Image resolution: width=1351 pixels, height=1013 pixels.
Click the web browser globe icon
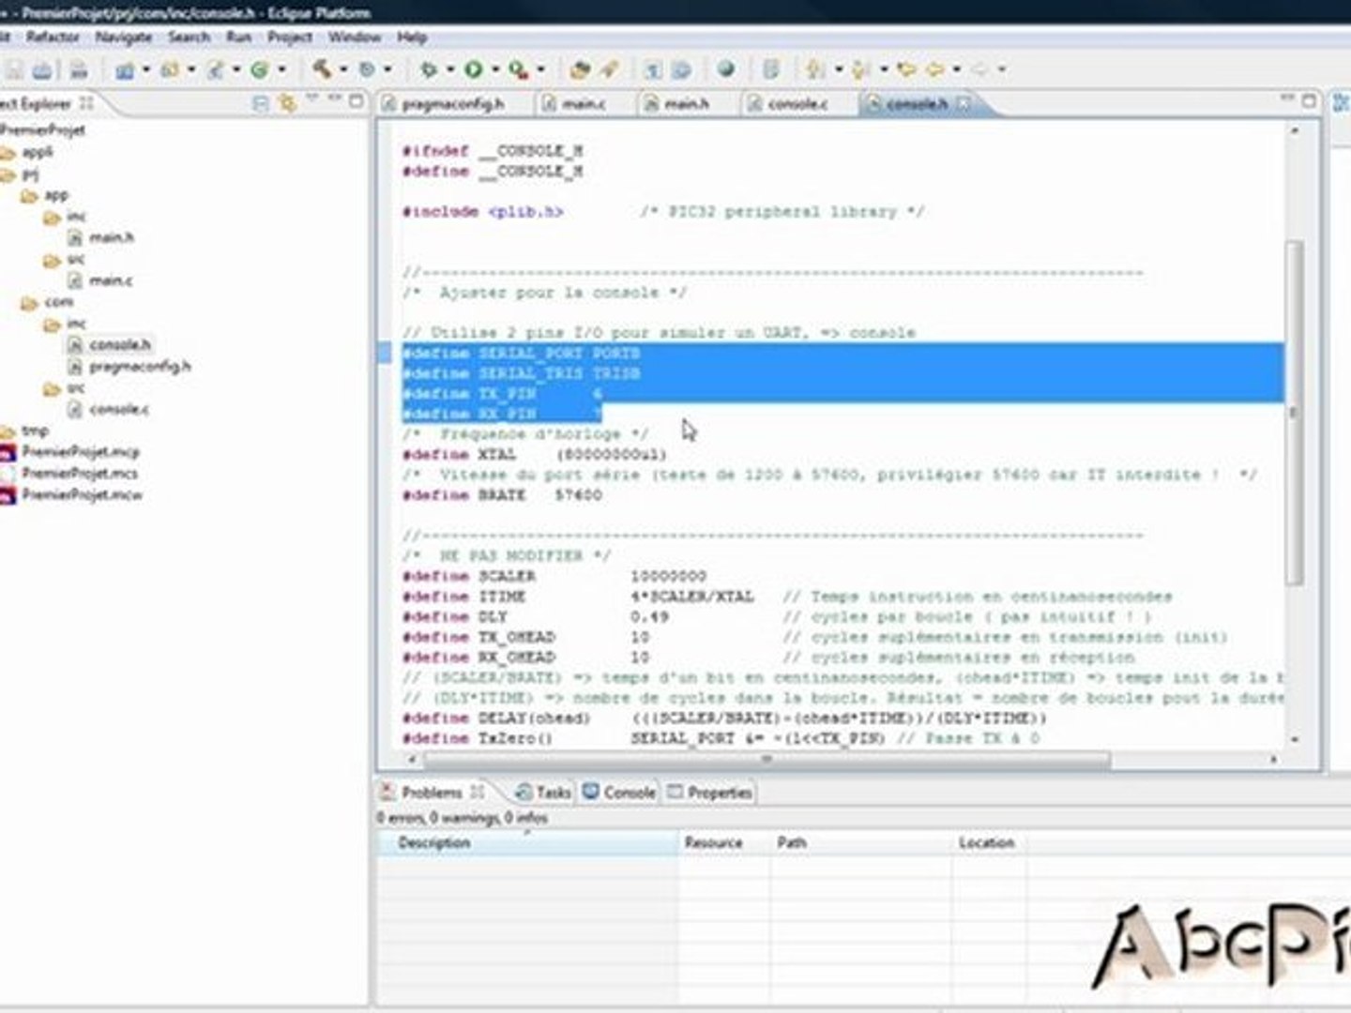pos(725,68)
